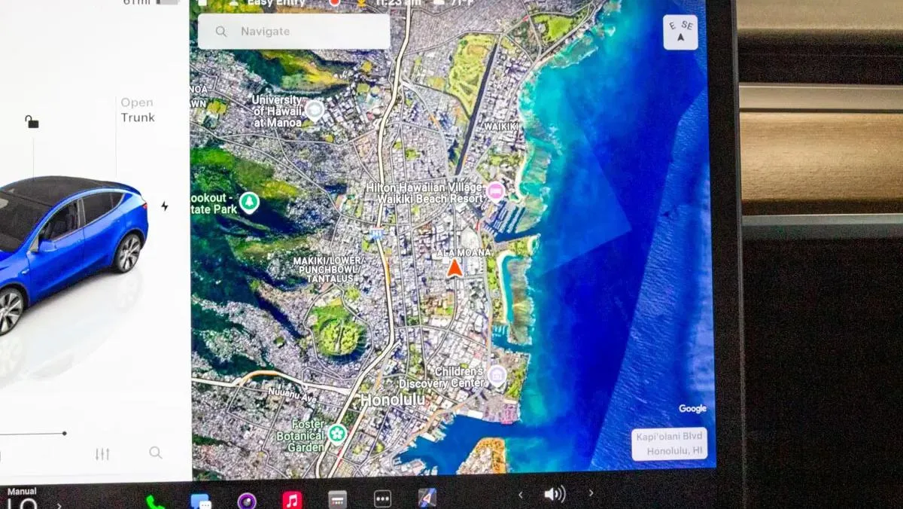The width and height of the screenshot is (903, 509).
Task: Tap the red dashcam recording icon
Action: tap(334, 2)
